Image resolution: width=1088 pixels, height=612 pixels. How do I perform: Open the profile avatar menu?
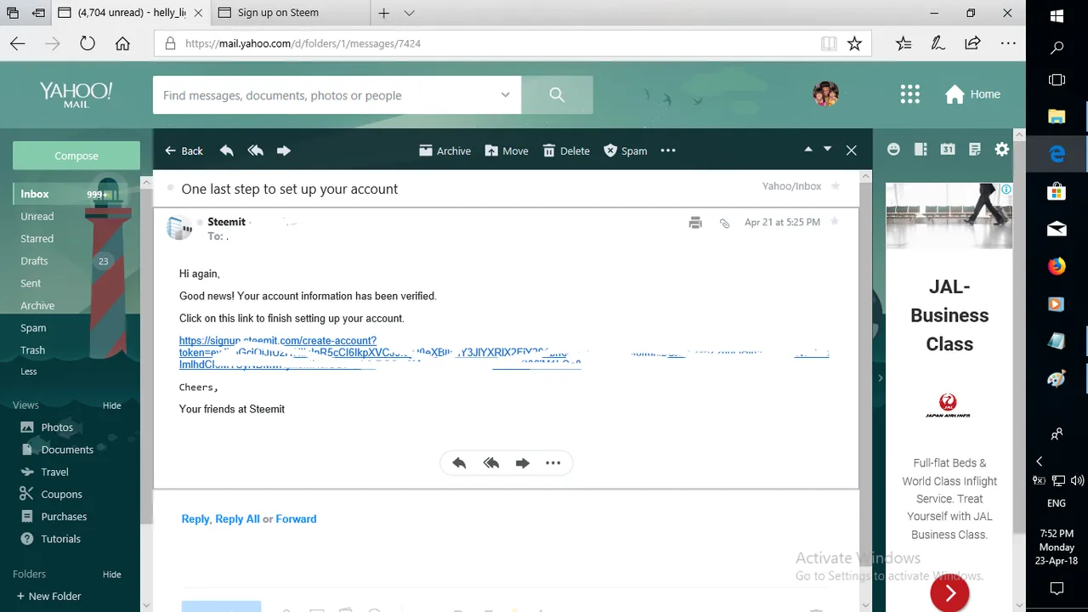pyautogui.click(x=826, y=94)
